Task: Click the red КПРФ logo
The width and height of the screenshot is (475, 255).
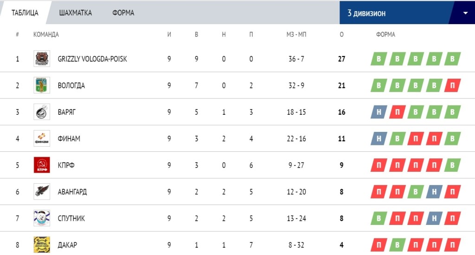Action: point(42,165)
